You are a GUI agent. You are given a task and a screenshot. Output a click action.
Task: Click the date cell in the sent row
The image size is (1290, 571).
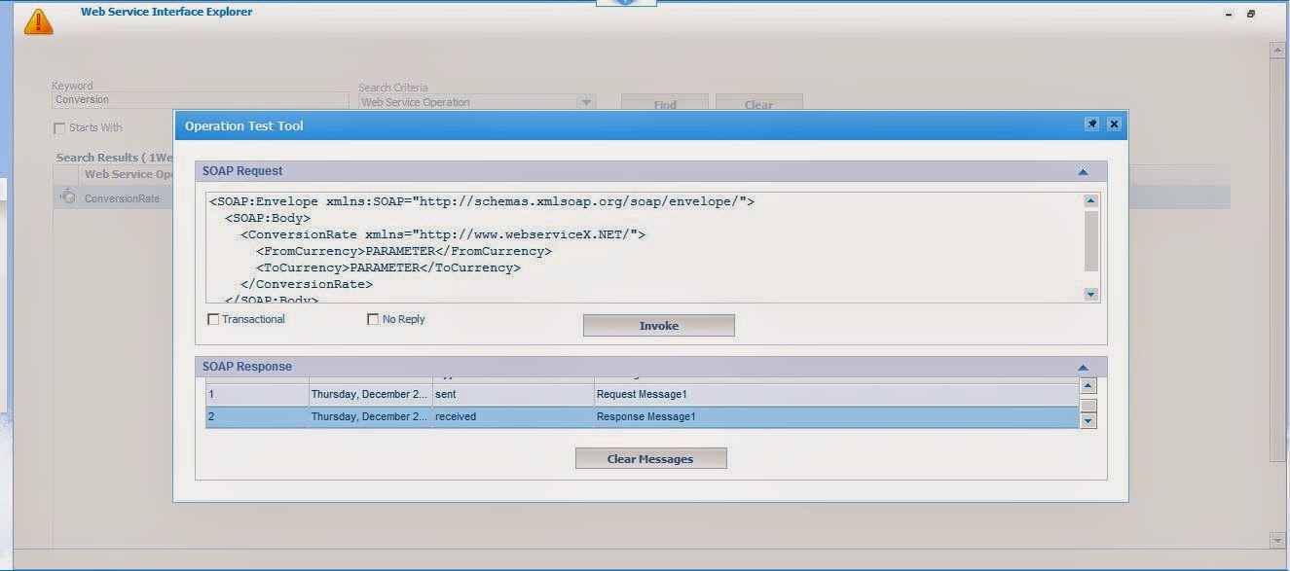[370, 395]
